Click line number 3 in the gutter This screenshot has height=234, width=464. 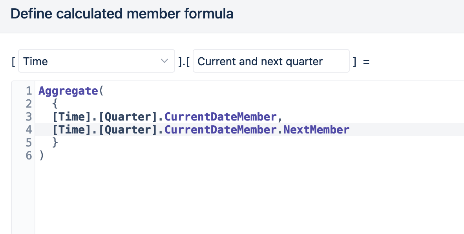point(29,117)
